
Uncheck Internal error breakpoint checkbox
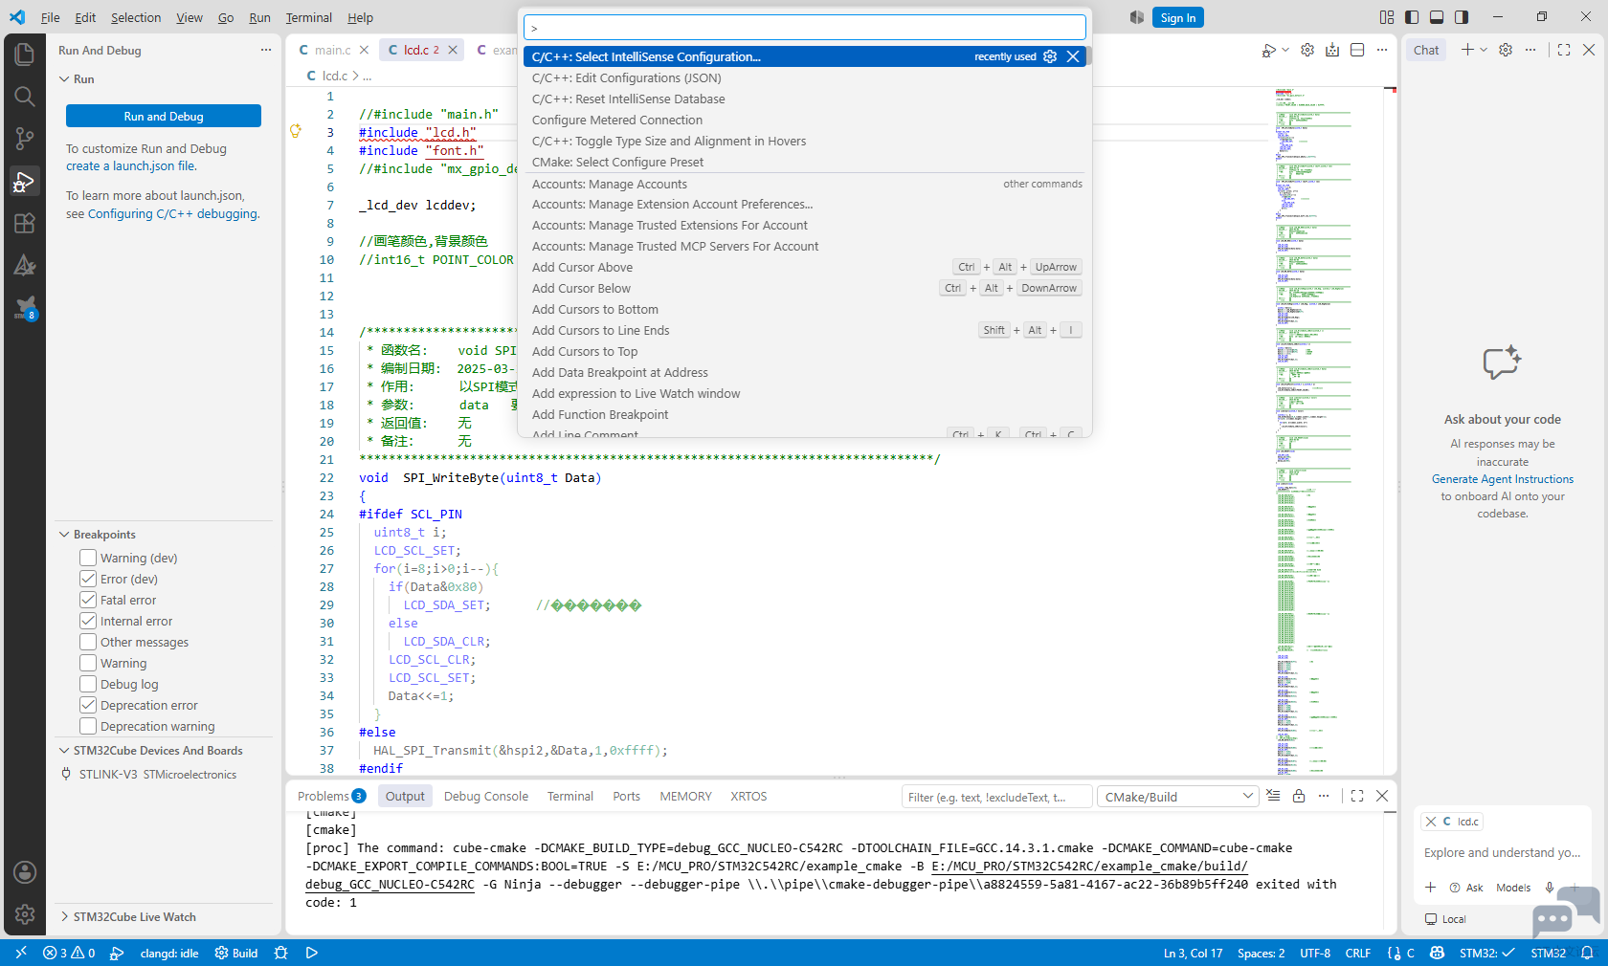(x=88, y=621)
